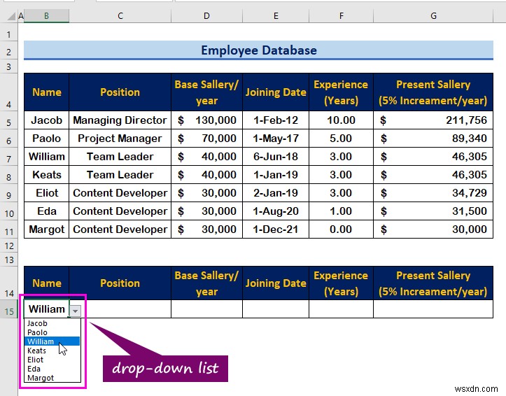This screenshot has height=396, width=506.
Task: Click the $130,000 base salary cell
Action: (x=206, y=120)
